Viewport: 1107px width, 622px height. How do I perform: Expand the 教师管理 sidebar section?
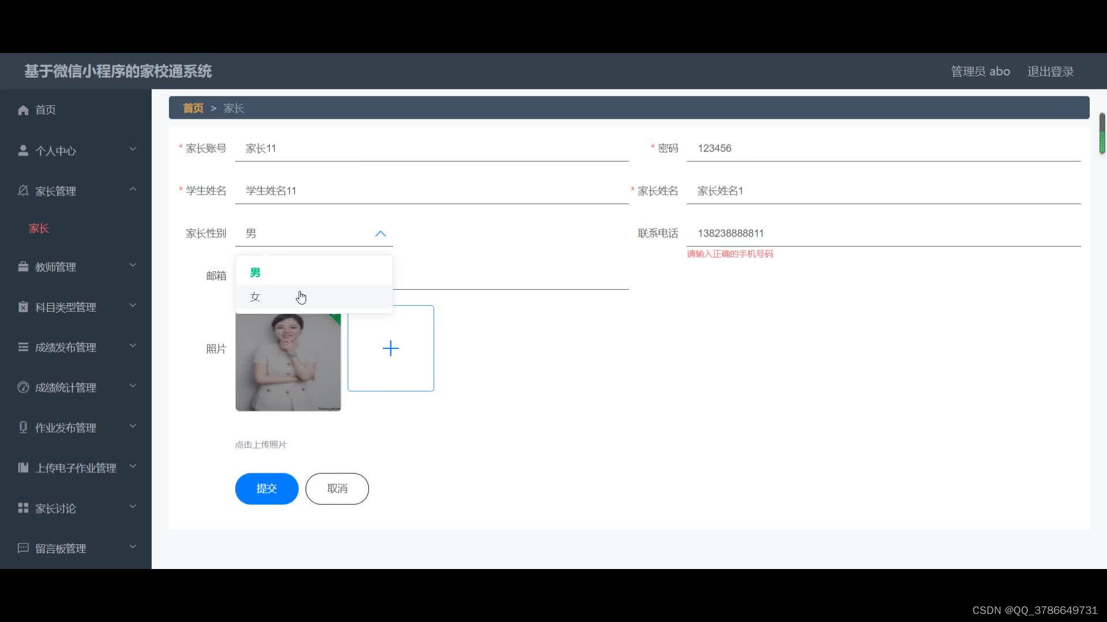pos(132,265)
